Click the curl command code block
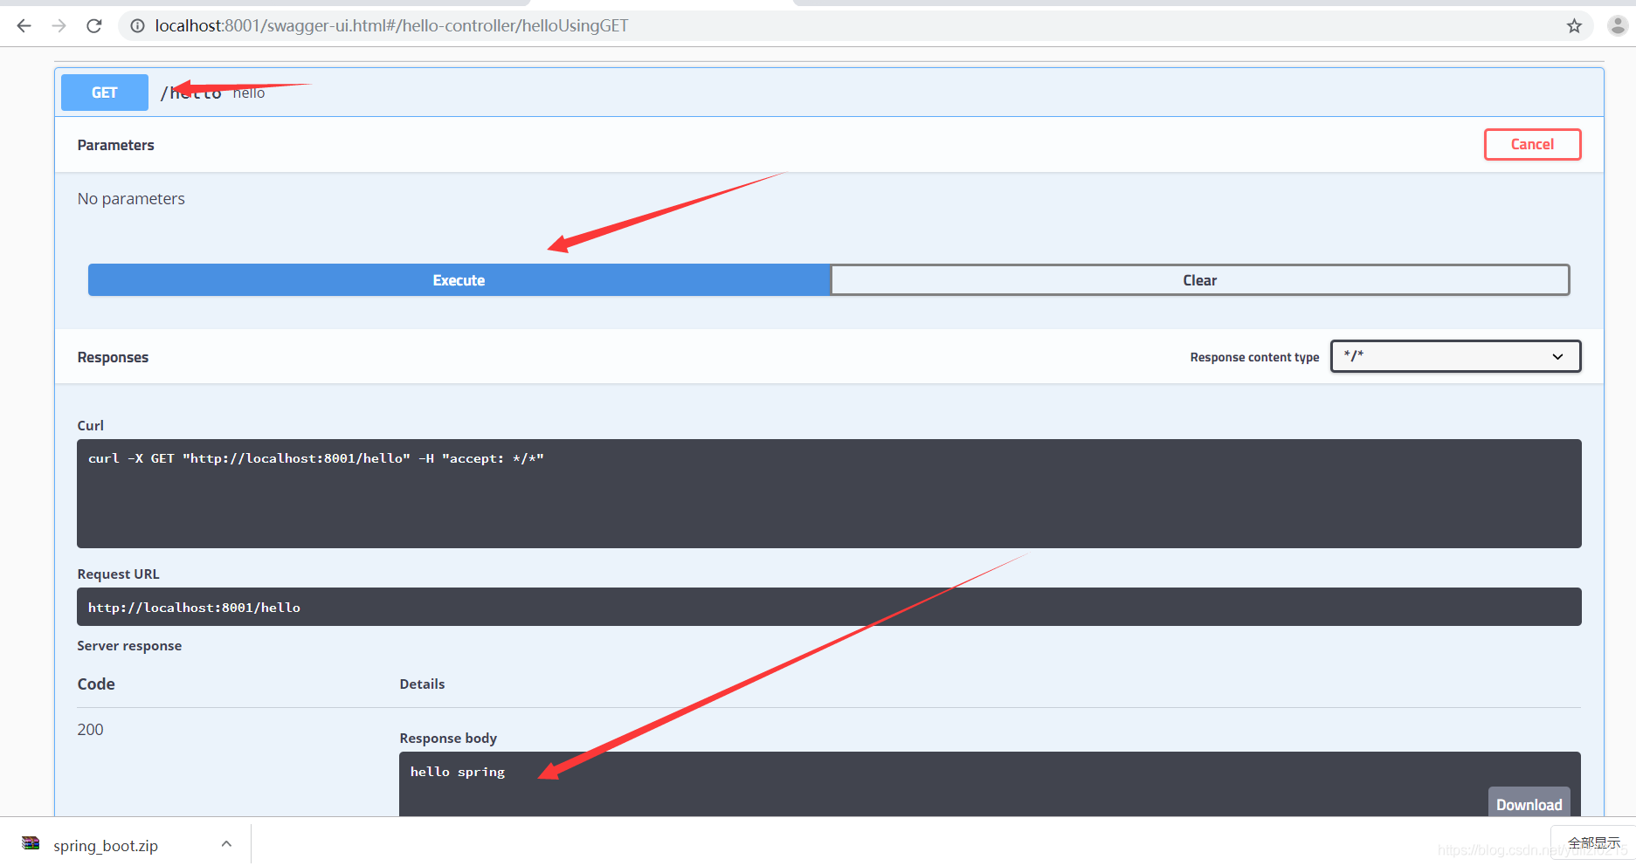This screenshot has height=866, width=1636. tap(828, 493)
